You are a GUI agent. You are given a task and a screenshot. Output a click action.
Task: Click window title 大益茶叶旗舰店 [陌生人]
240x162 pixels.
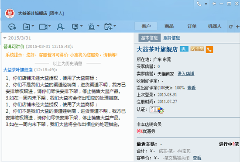pos(41,14)
